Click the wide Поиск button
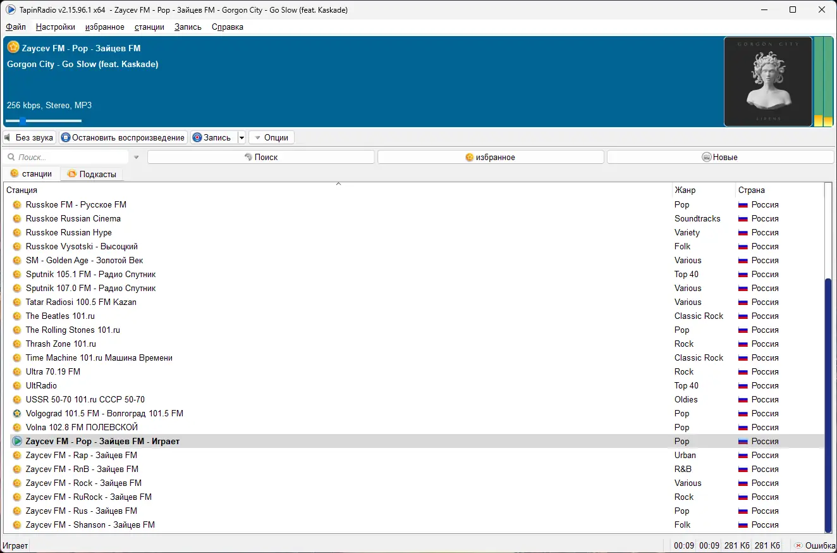This screenshot has height=553, width=837. [x=261, y=158]
